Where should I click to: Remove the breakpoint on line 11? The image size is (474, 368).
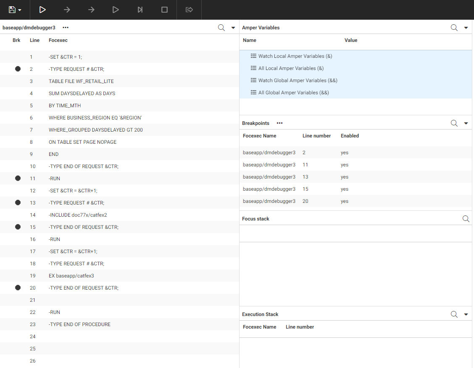18,178
